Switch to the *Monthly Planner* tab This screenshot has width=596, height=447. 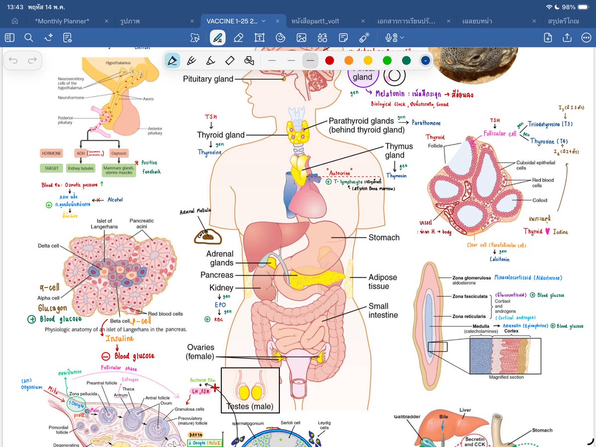pos(62,21)
